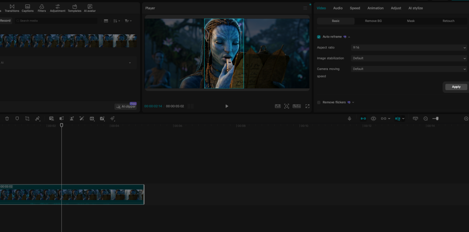Click the AI video generate timeline icon
Viewport: 469px width, 232px height.
coord(102,119)
